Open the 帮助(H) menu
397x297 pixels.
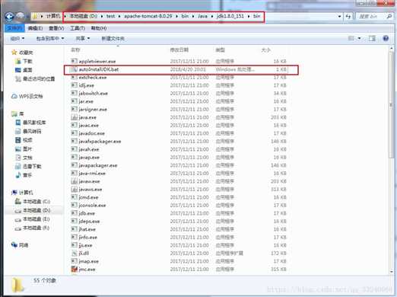coord(99,28)
